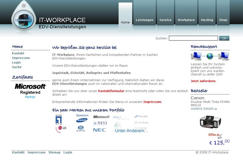
Task: Follow the red Impressum link in text
Action: point(152,102)
